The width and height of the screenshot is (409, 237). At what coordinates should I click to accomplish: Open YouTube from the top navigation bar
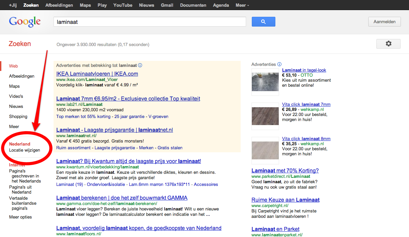coord(123,5)
